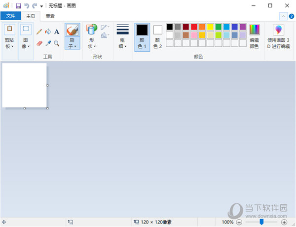Click 使用画图 3D 进行编辑 button
The image size is (296, 227).
pyautogui.click(x=279, y=36)
